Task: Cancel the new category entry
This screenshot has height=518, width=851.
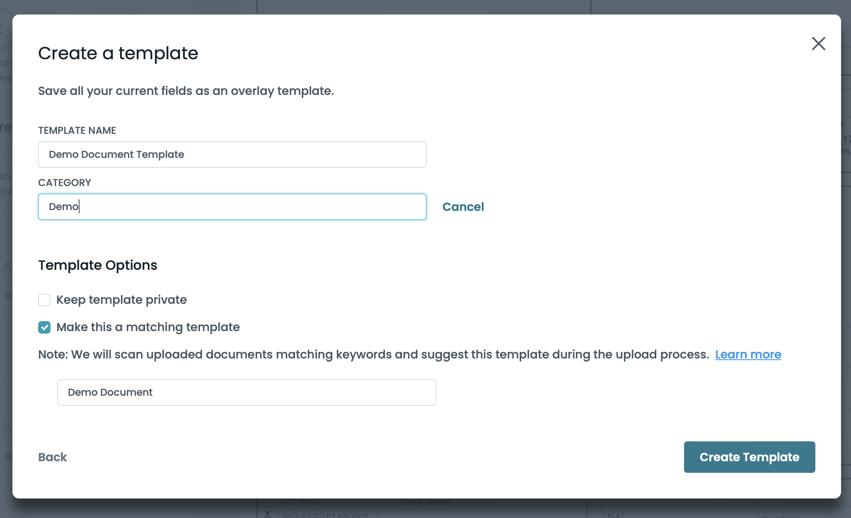Action: (x=463, y=207)
